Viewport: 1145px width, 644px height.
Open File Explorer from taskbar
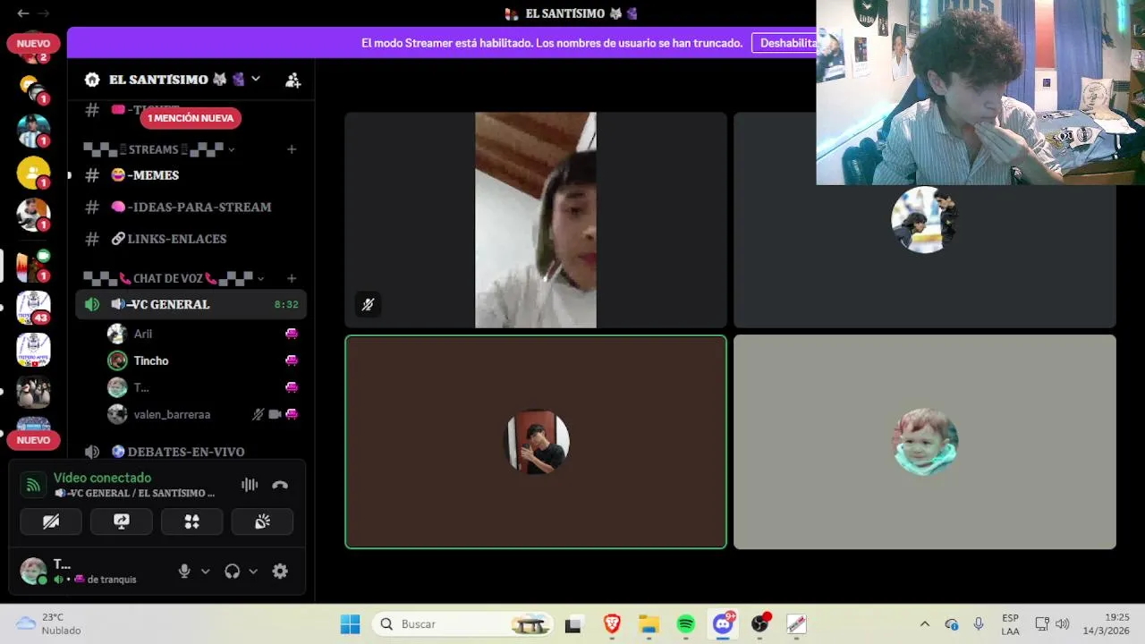pyautogui.click(x=649, y=624)
